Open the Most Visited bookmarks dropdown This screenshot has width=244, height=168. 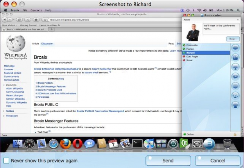tap(9, 25)
